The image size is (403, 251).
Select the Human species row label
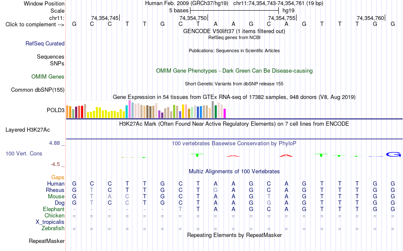[56, 183]
